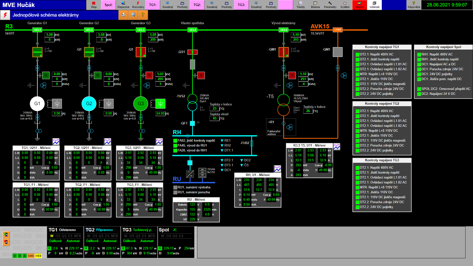Switch to the Události tab
The width and height of the screenshot is (473, 266).
(x=374, y=5)
